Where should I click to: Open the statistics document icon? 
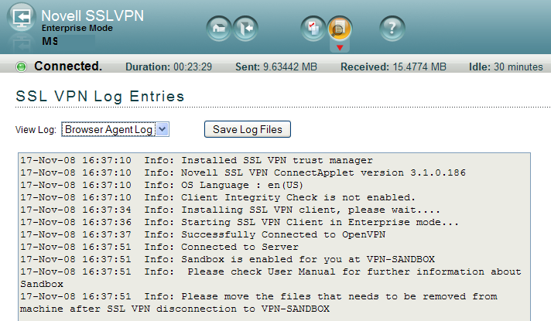pos(313,29)
